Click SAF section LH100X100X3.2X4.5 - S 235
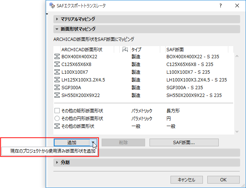 (x=197, y=80)
